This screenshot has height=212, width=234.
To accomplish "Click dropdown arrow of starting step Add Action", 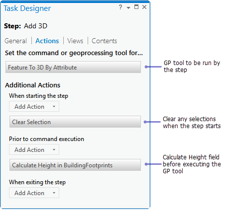I will (x=54, y=107).
